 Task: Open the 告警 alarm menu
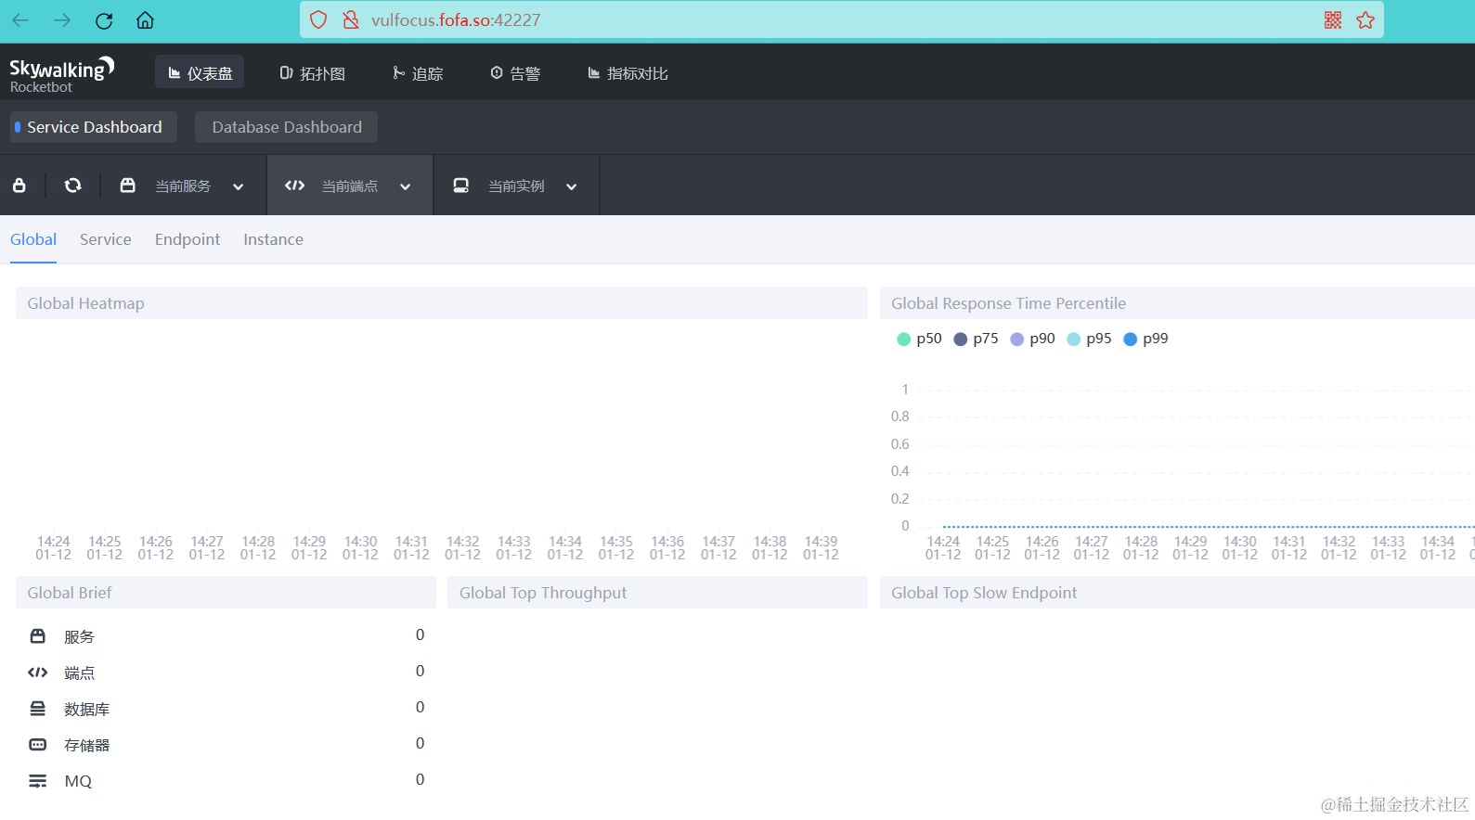[x=515, y=72]
